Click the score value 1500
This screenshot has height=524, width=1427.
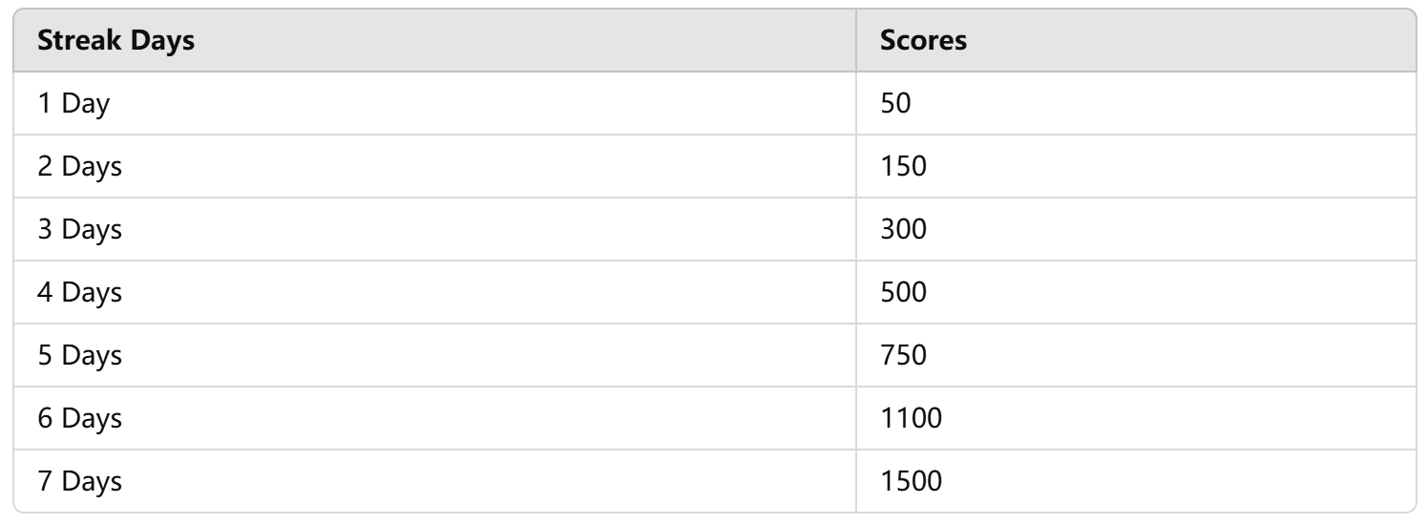912,482
